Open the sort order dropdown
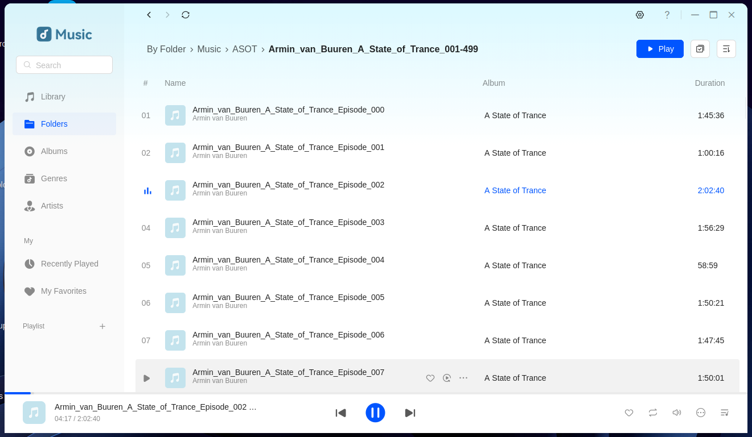 pyautogui.click(x=726, y=49)
